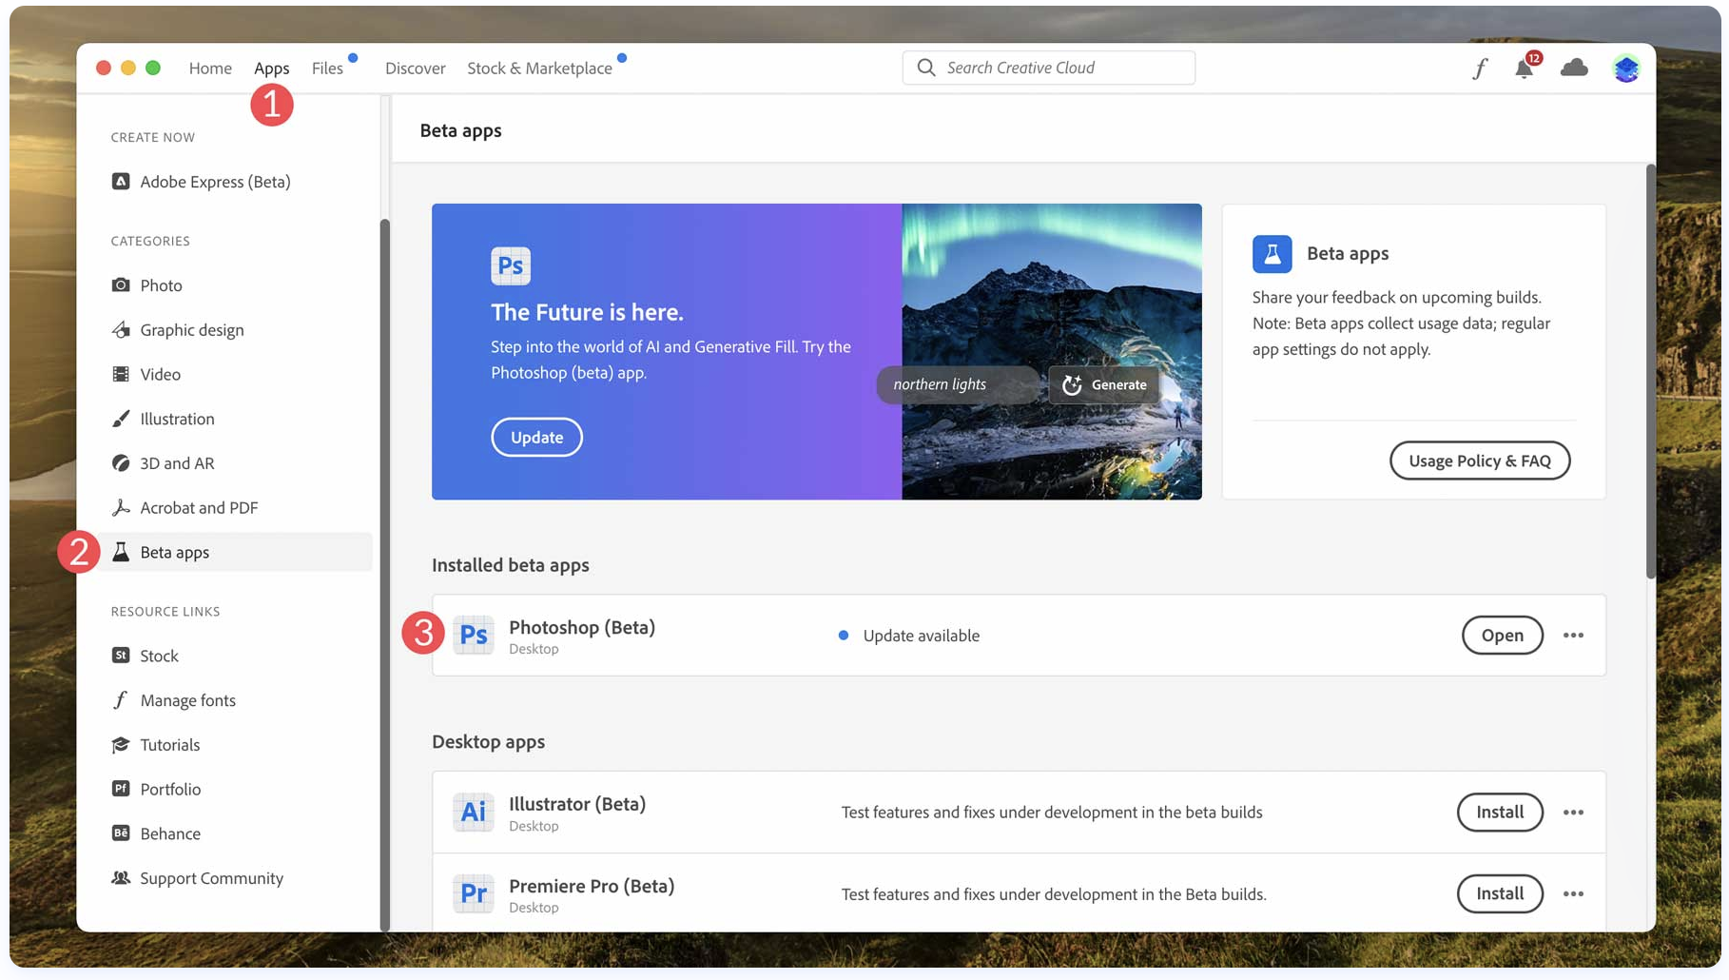
Task: Click the Graphic design label
Action: [192, 330]
